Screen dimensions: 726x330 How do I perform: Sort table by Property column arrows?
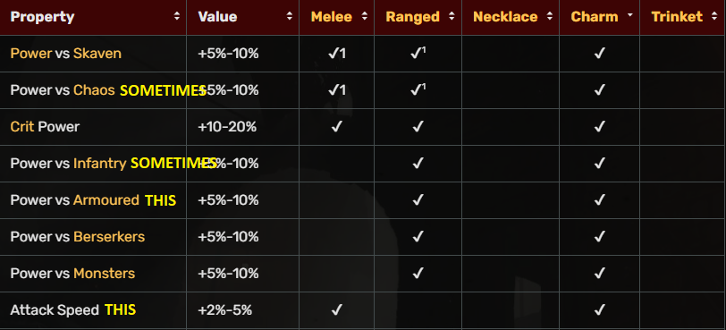coord(176,17)
